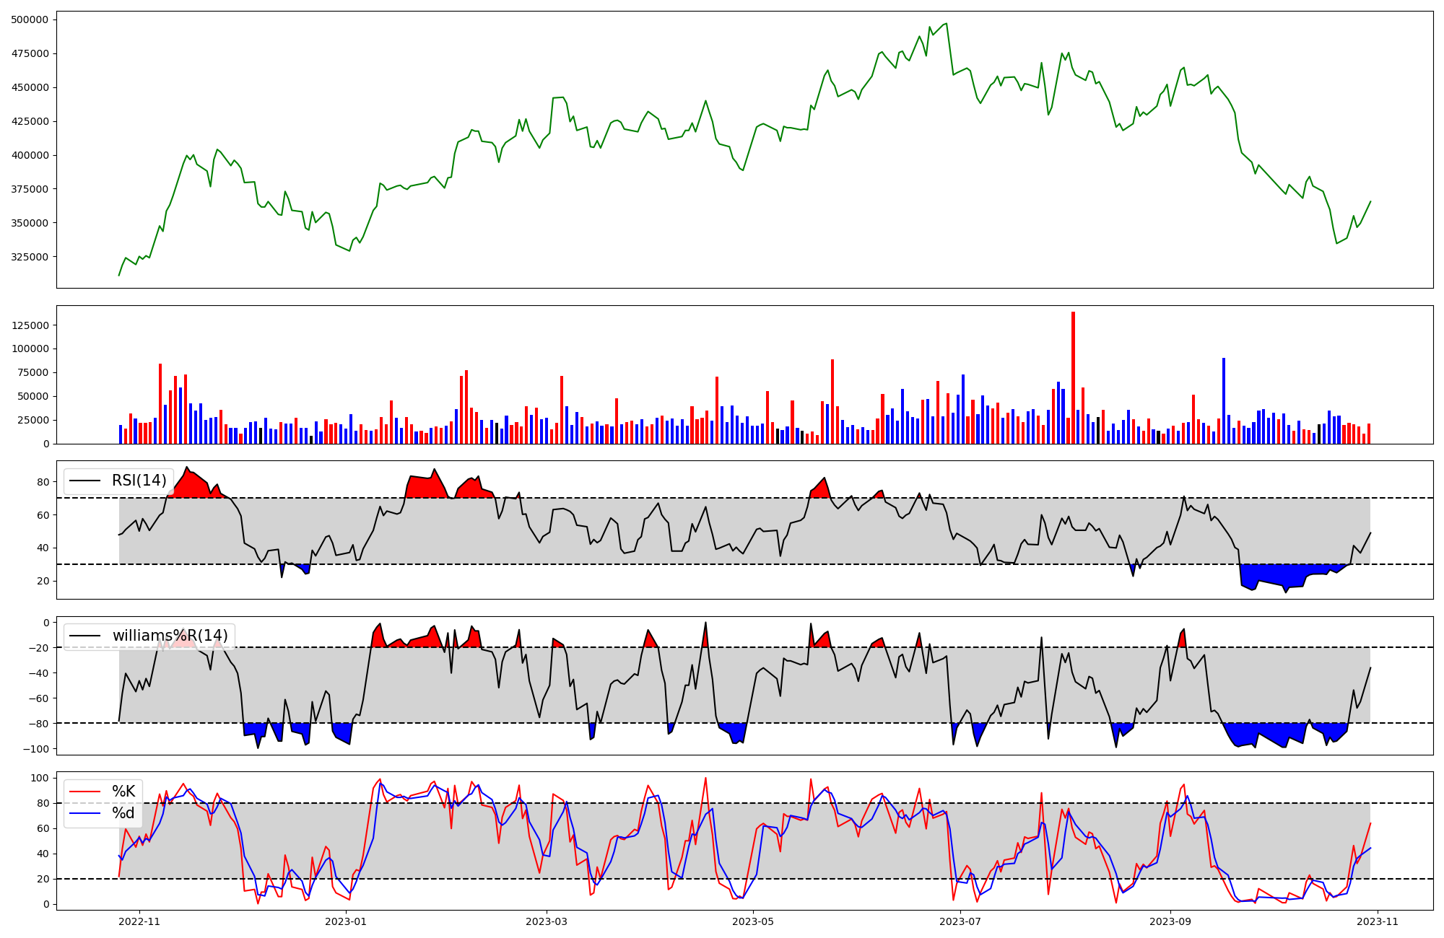Click the 2023-05 x-axis date label
Viewport: 1444px width, 938px height.
pyautogui.click(x=754, y=921)
